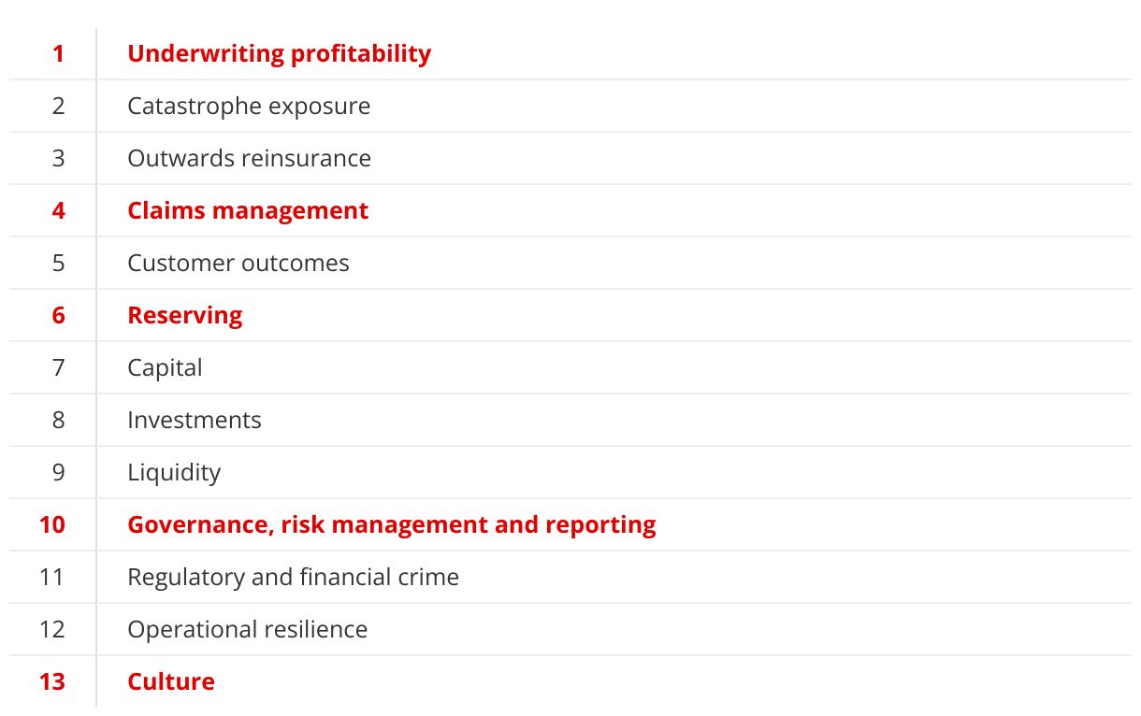Click the red number 13

click(52, 681)
